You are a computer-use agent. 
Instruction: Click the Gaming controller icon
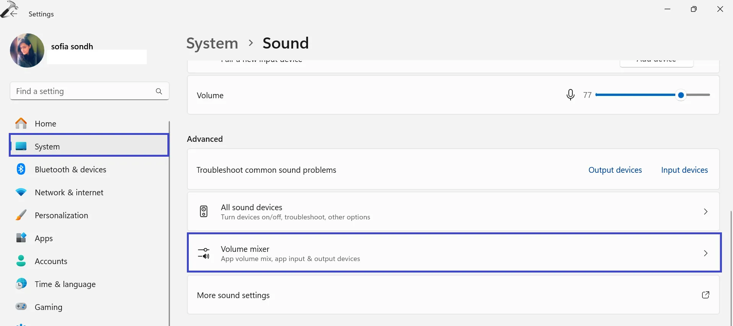click(x=21, y=307)
